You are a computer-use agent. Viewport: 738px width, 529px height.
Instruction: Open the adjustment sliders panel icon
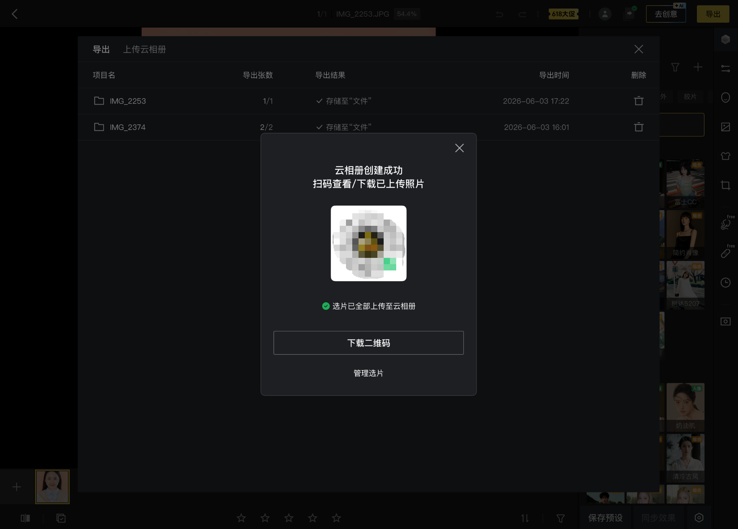click(725, 68)
